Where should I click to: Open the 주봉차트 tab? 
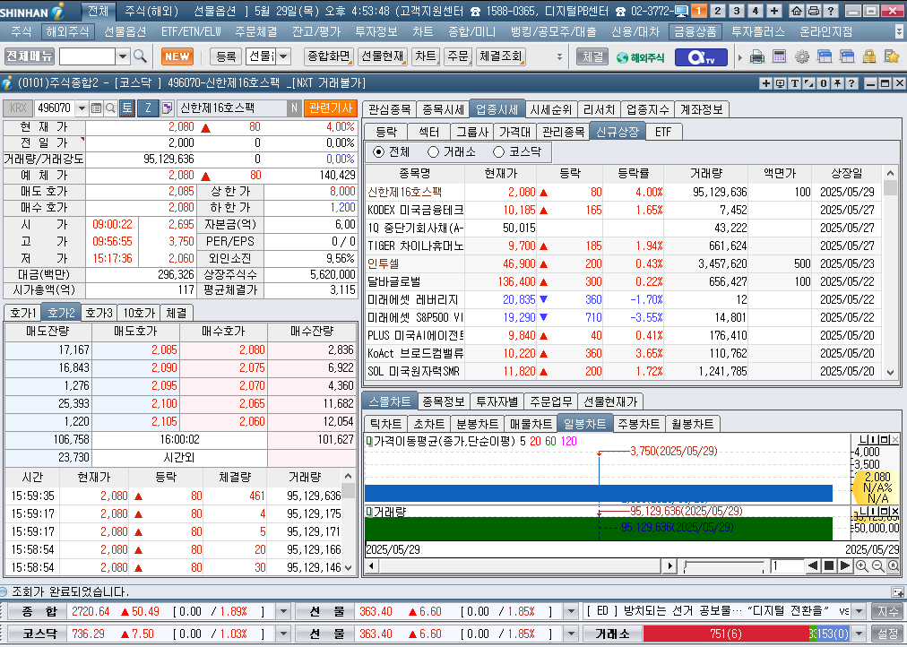click(639, 424)
